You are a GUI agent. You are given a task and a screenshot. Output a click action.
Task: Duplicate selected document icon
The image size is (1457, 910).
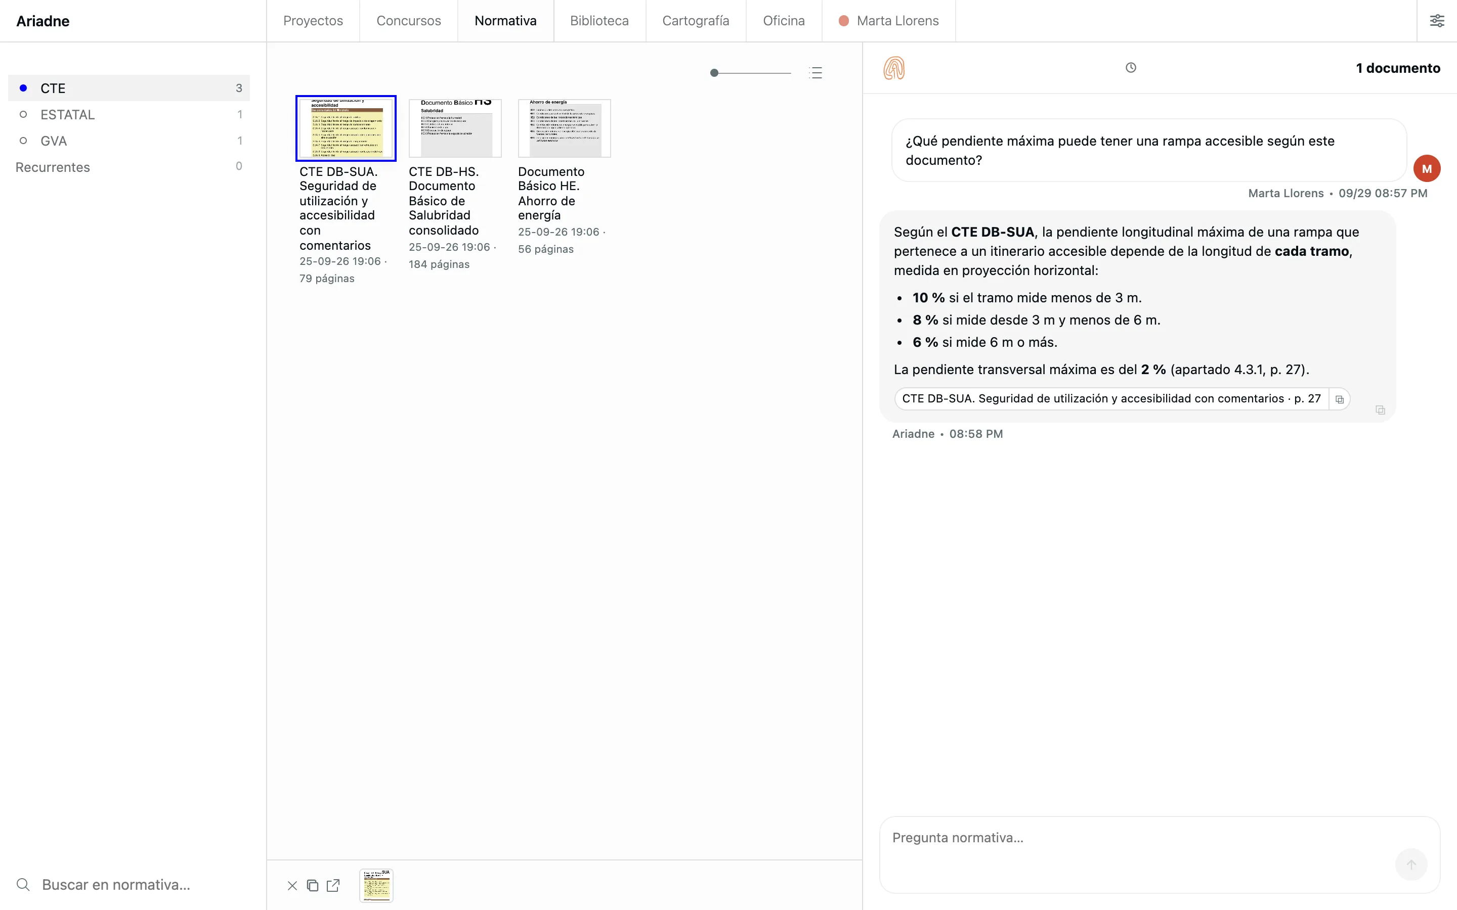pyautogui.click(x=313, y=885)
